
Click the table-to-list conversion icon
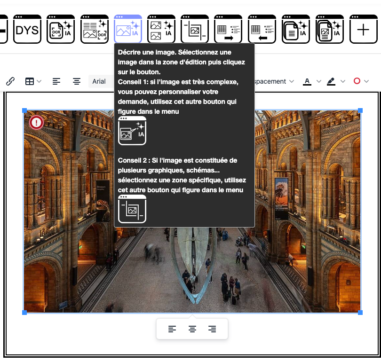[228, 29]
